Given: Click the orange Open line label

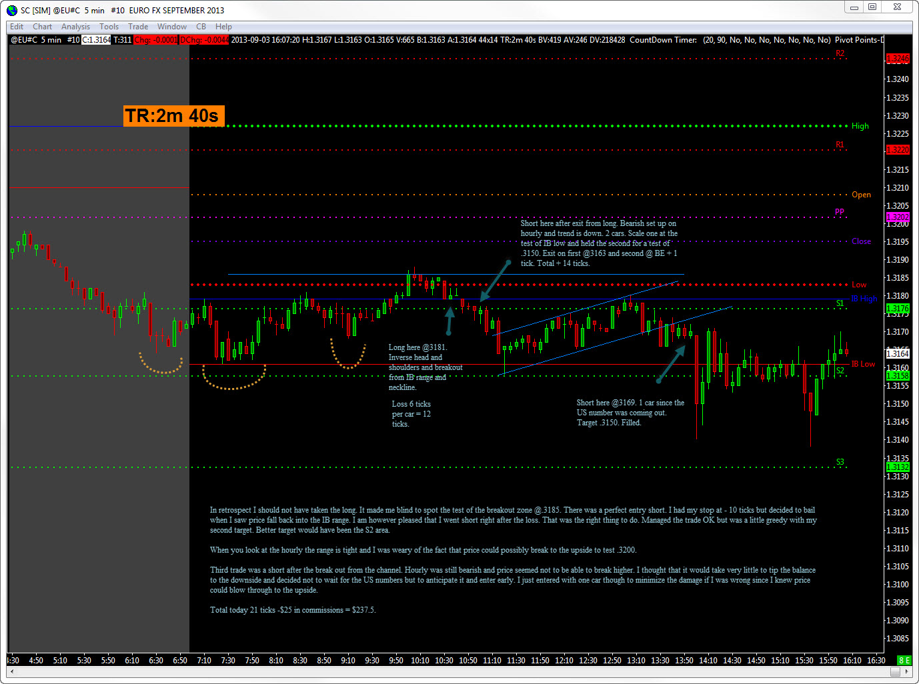Looking at the screenshot, I should pos(861,195).
